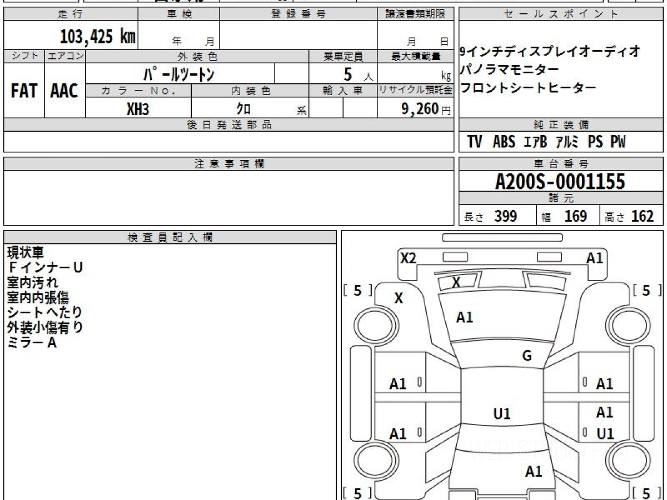Click the PW equipment entry
Screen dimensions: 667x500
(618, 142)
